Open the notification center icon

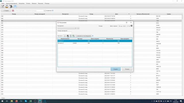point(181,101)
